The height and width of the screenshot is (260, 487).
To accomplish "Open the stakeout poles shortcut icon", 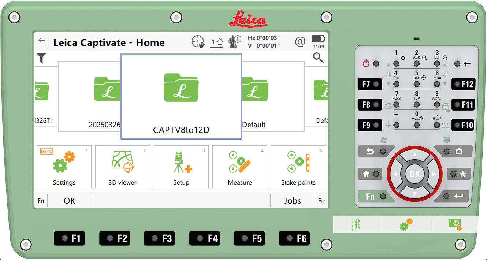I will (x=356, y=224).
